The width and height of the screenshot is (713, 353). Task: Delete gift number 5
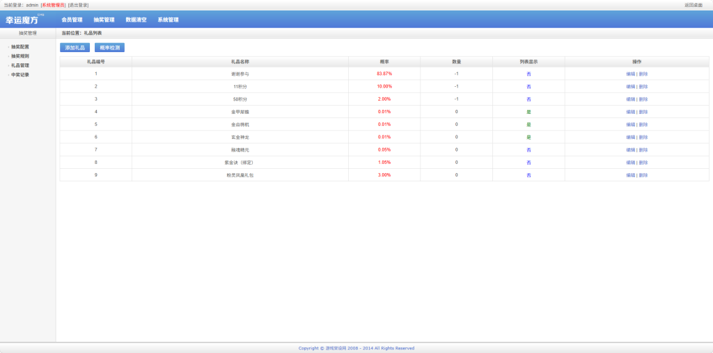[x=643, y=125]
